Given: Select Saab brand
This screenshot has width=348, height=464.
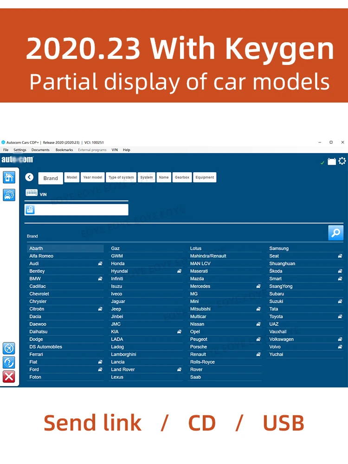Looking at the screenshot, I should [x=225, y=377].
